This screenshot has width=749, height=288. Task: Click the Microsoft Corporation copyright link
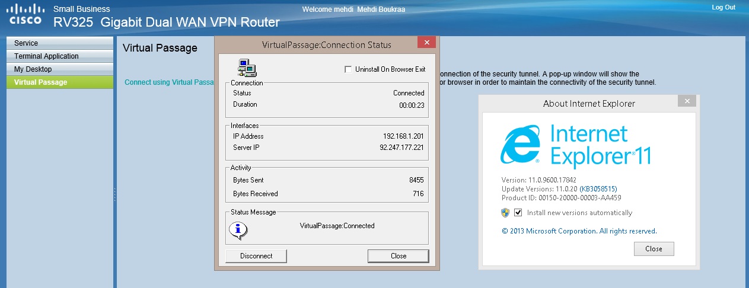tap(579, 231)
